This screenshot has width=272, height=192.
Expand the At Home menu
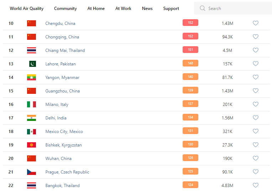tap(96, 8)
